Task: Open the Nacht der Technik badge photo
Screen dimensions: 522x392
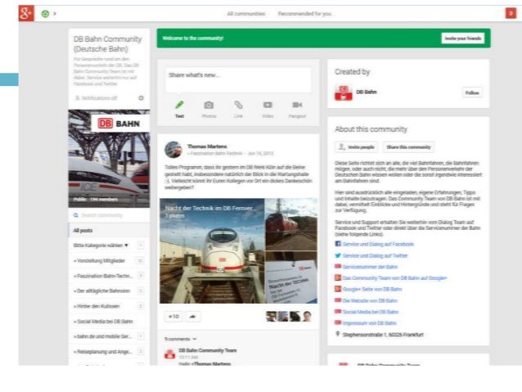Action: 291,277
